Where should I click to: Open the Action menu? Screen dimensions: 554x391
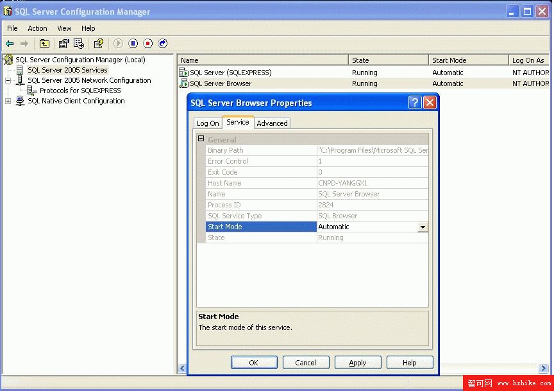tap(37, 28)
